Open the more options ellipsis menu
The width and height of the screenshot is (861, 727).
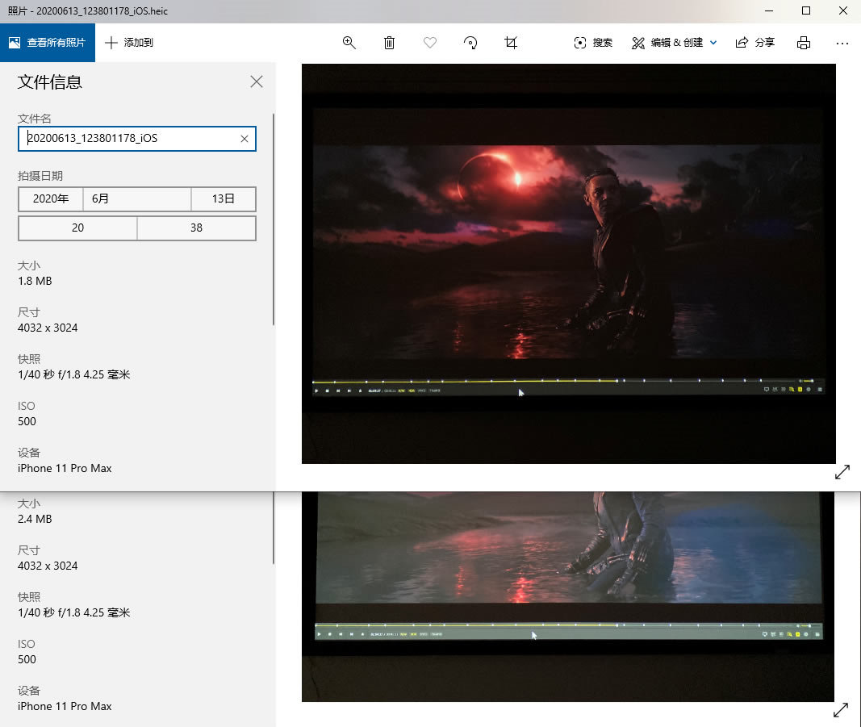pyautogui.click(x=842, y=43)
